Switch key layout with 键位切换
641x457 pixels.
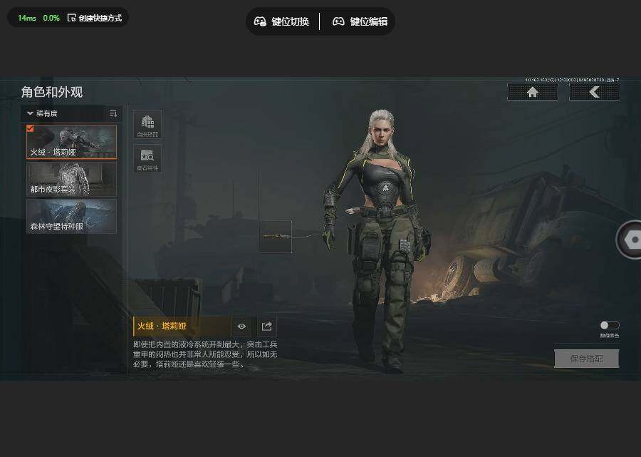pyautogui.click(x=281, y=21)
